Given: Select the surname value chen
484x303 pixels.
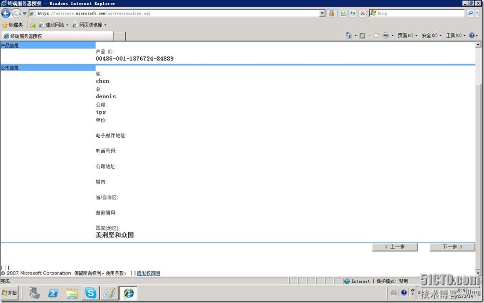Looking at the screenshot, I should click(103, 81).
